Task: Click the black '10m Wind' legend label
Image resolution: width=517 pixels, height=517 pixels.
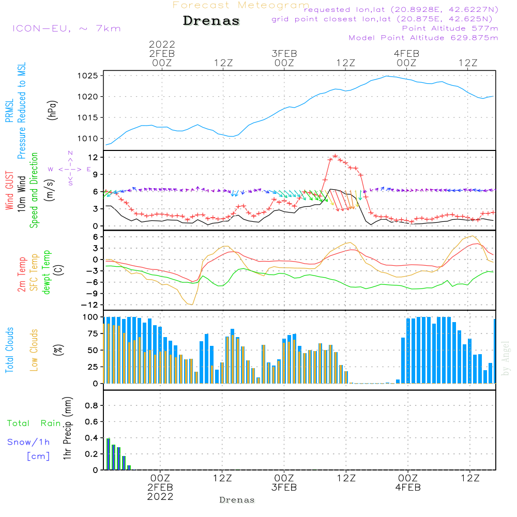Action: (21, 194)
